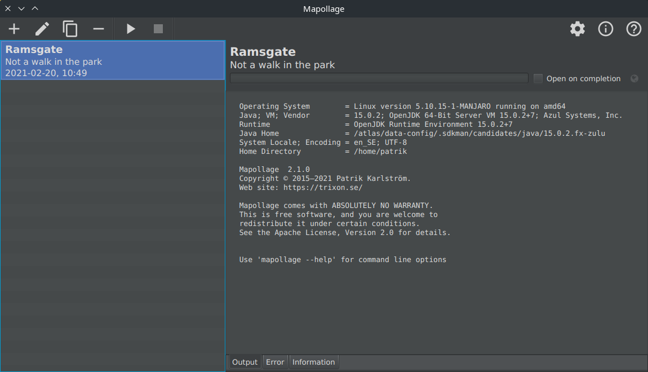Viewport: 648px width, 372px height.
Task: Click the Apache License, Version 2.0 line
Action: (x=345, y=233)
